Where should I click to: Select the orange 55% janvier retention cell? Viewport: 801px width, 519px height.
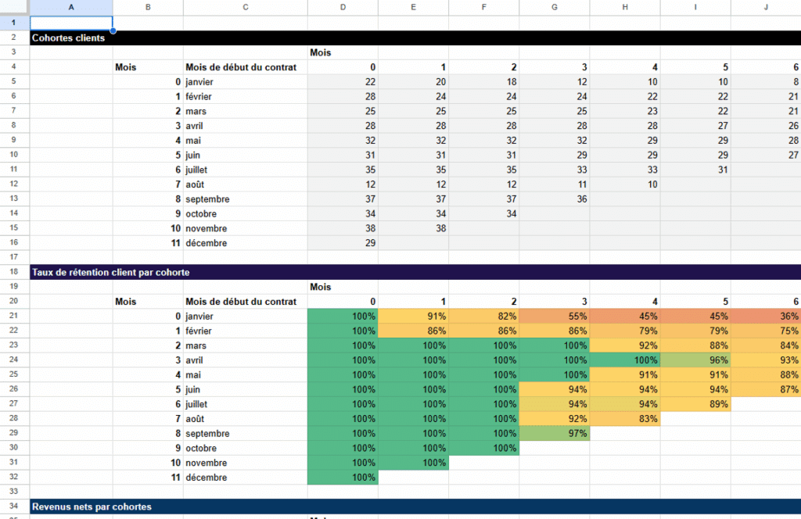[554, 317]
